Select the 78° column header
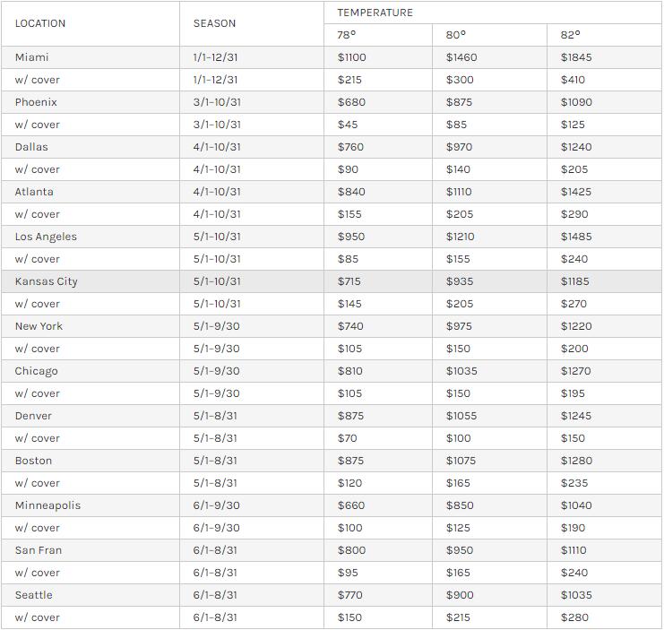 [x=347, y=35]
